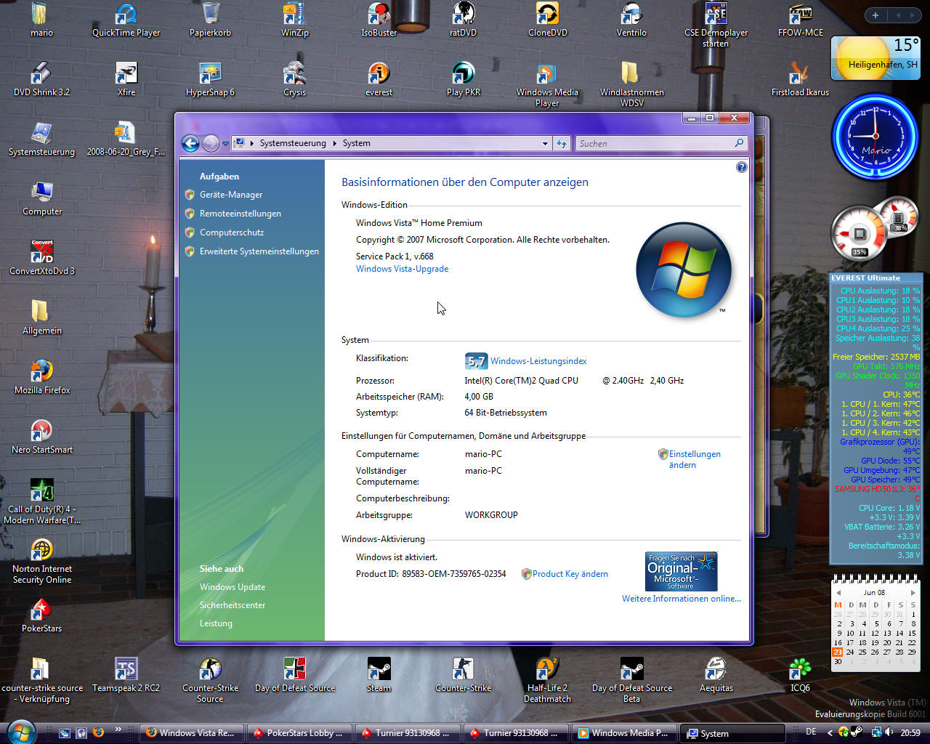Launch Ventrilo from the desktop
Image resolution: width=930 pixels, height=744 pixels.
(631, 20)
